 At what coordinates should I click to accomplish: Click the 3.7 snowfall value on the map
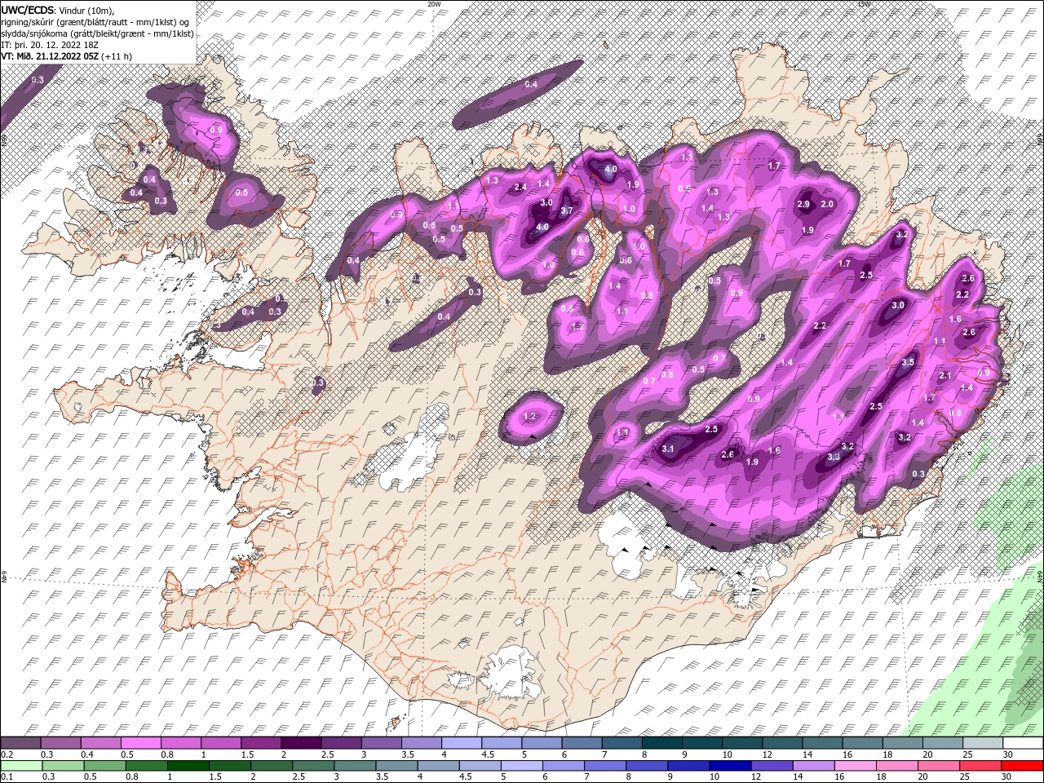coord(568,210)
